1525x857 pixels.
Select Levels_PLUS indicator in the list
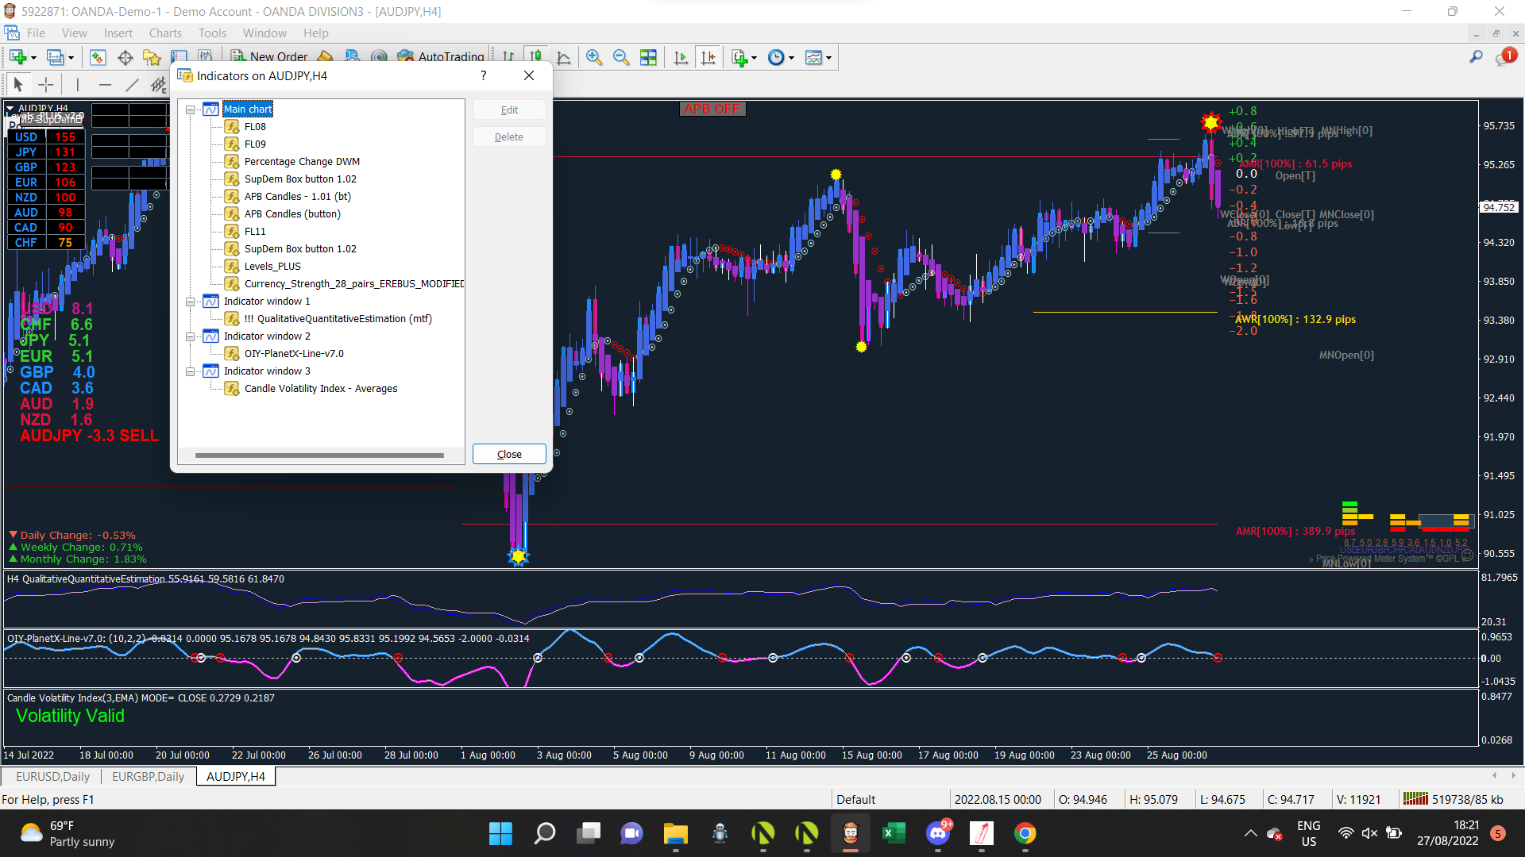click(x=272, y=267)
